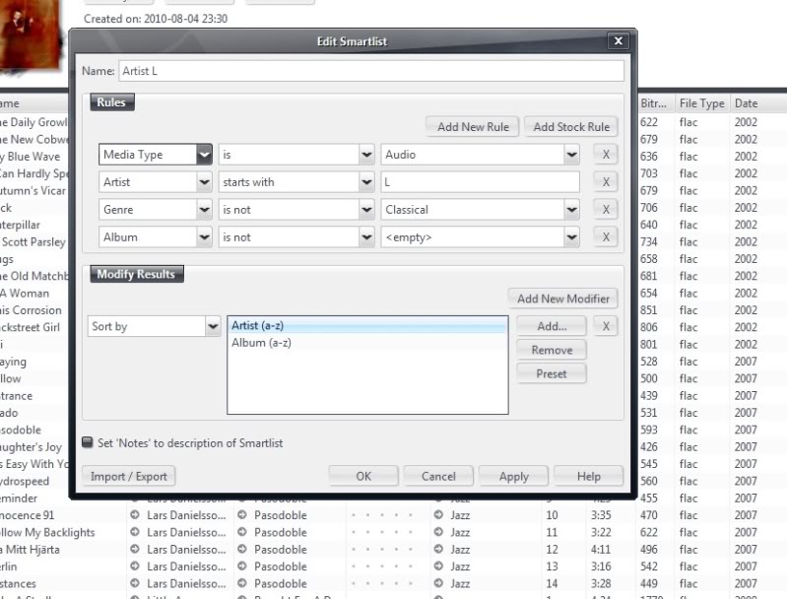This screenshot has height=599, width=787.
Task: Click the Preset button
Action: (552, 373)
